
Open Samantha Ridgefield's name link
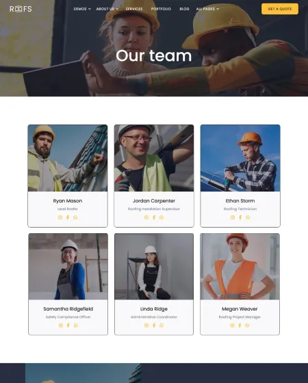68,308
